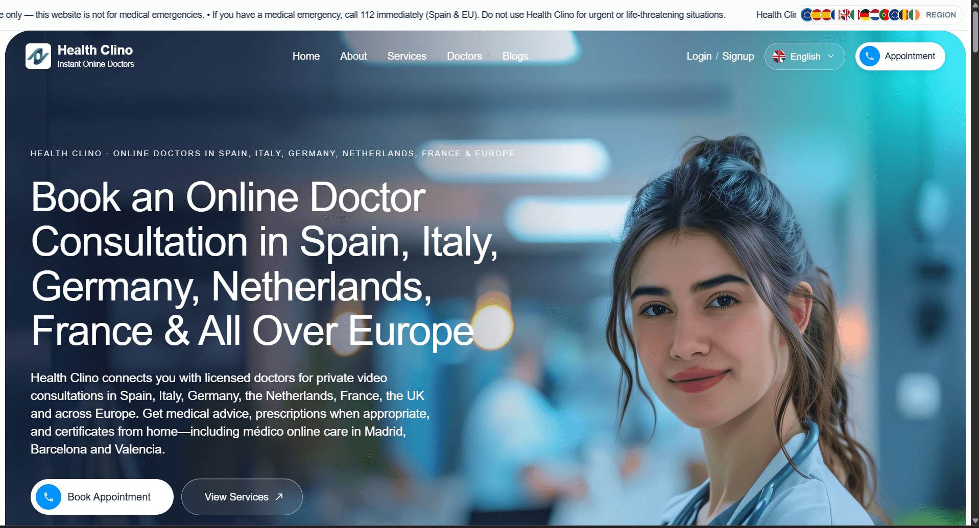The image size is (979, 528).
Task: Select the UK flag in region bar
Action: pyautogui.click(x=846, y=15)
